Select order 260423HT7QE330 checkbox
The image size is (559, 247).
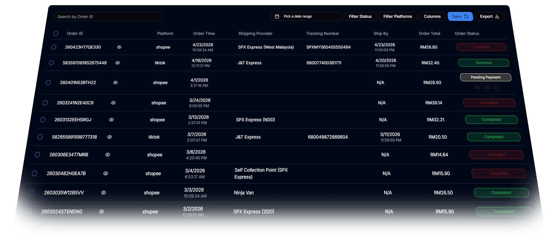(54, 47)
